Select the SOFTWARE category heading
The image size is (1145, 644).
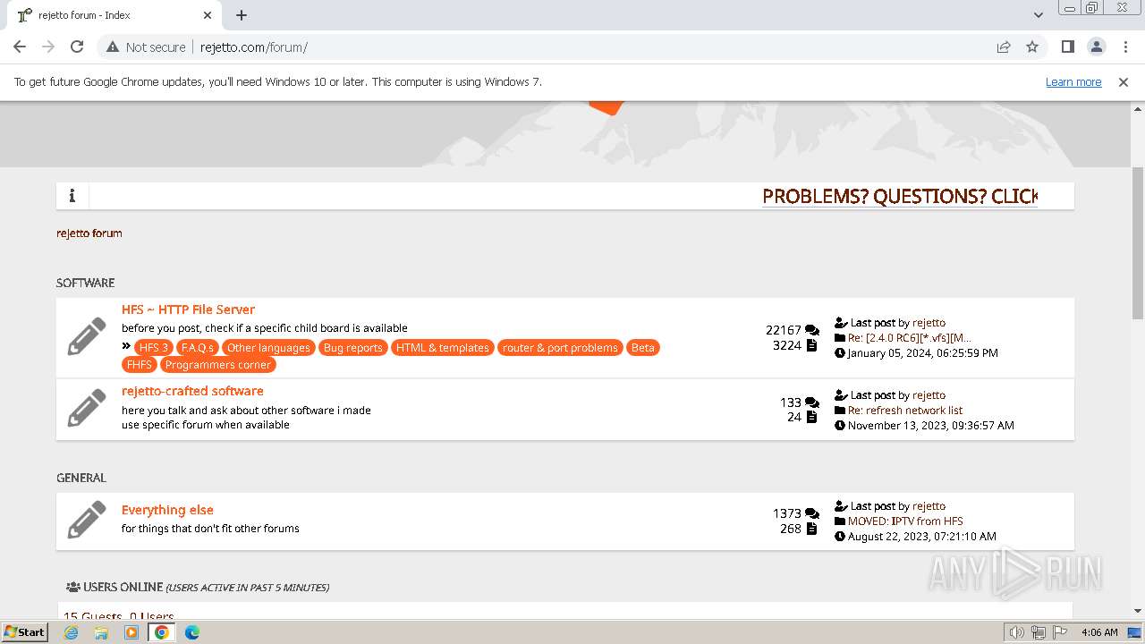(x=85, y=283)
